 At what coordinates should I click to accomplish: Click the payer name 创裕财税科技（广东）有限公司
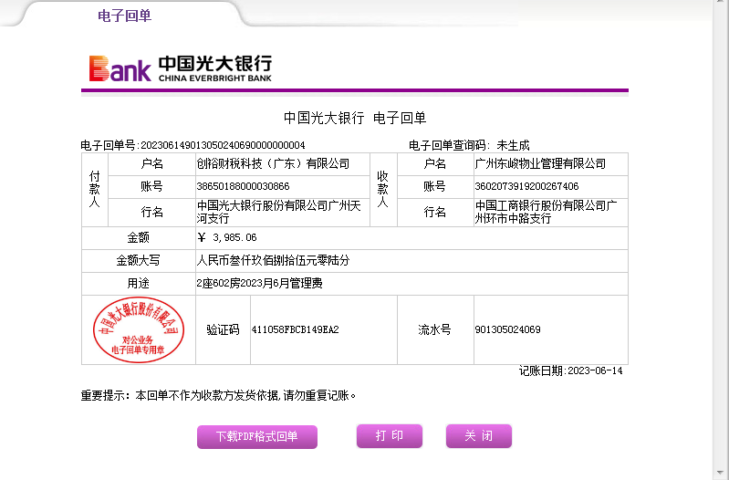pos(273,164)
